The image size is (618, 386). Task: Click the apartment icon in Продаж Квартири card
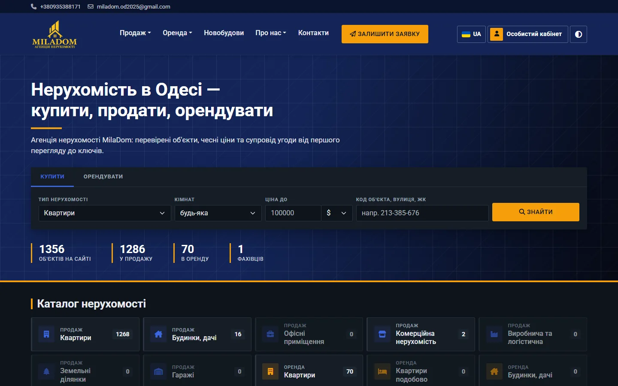pyautogui.click(x=46, y=334)
